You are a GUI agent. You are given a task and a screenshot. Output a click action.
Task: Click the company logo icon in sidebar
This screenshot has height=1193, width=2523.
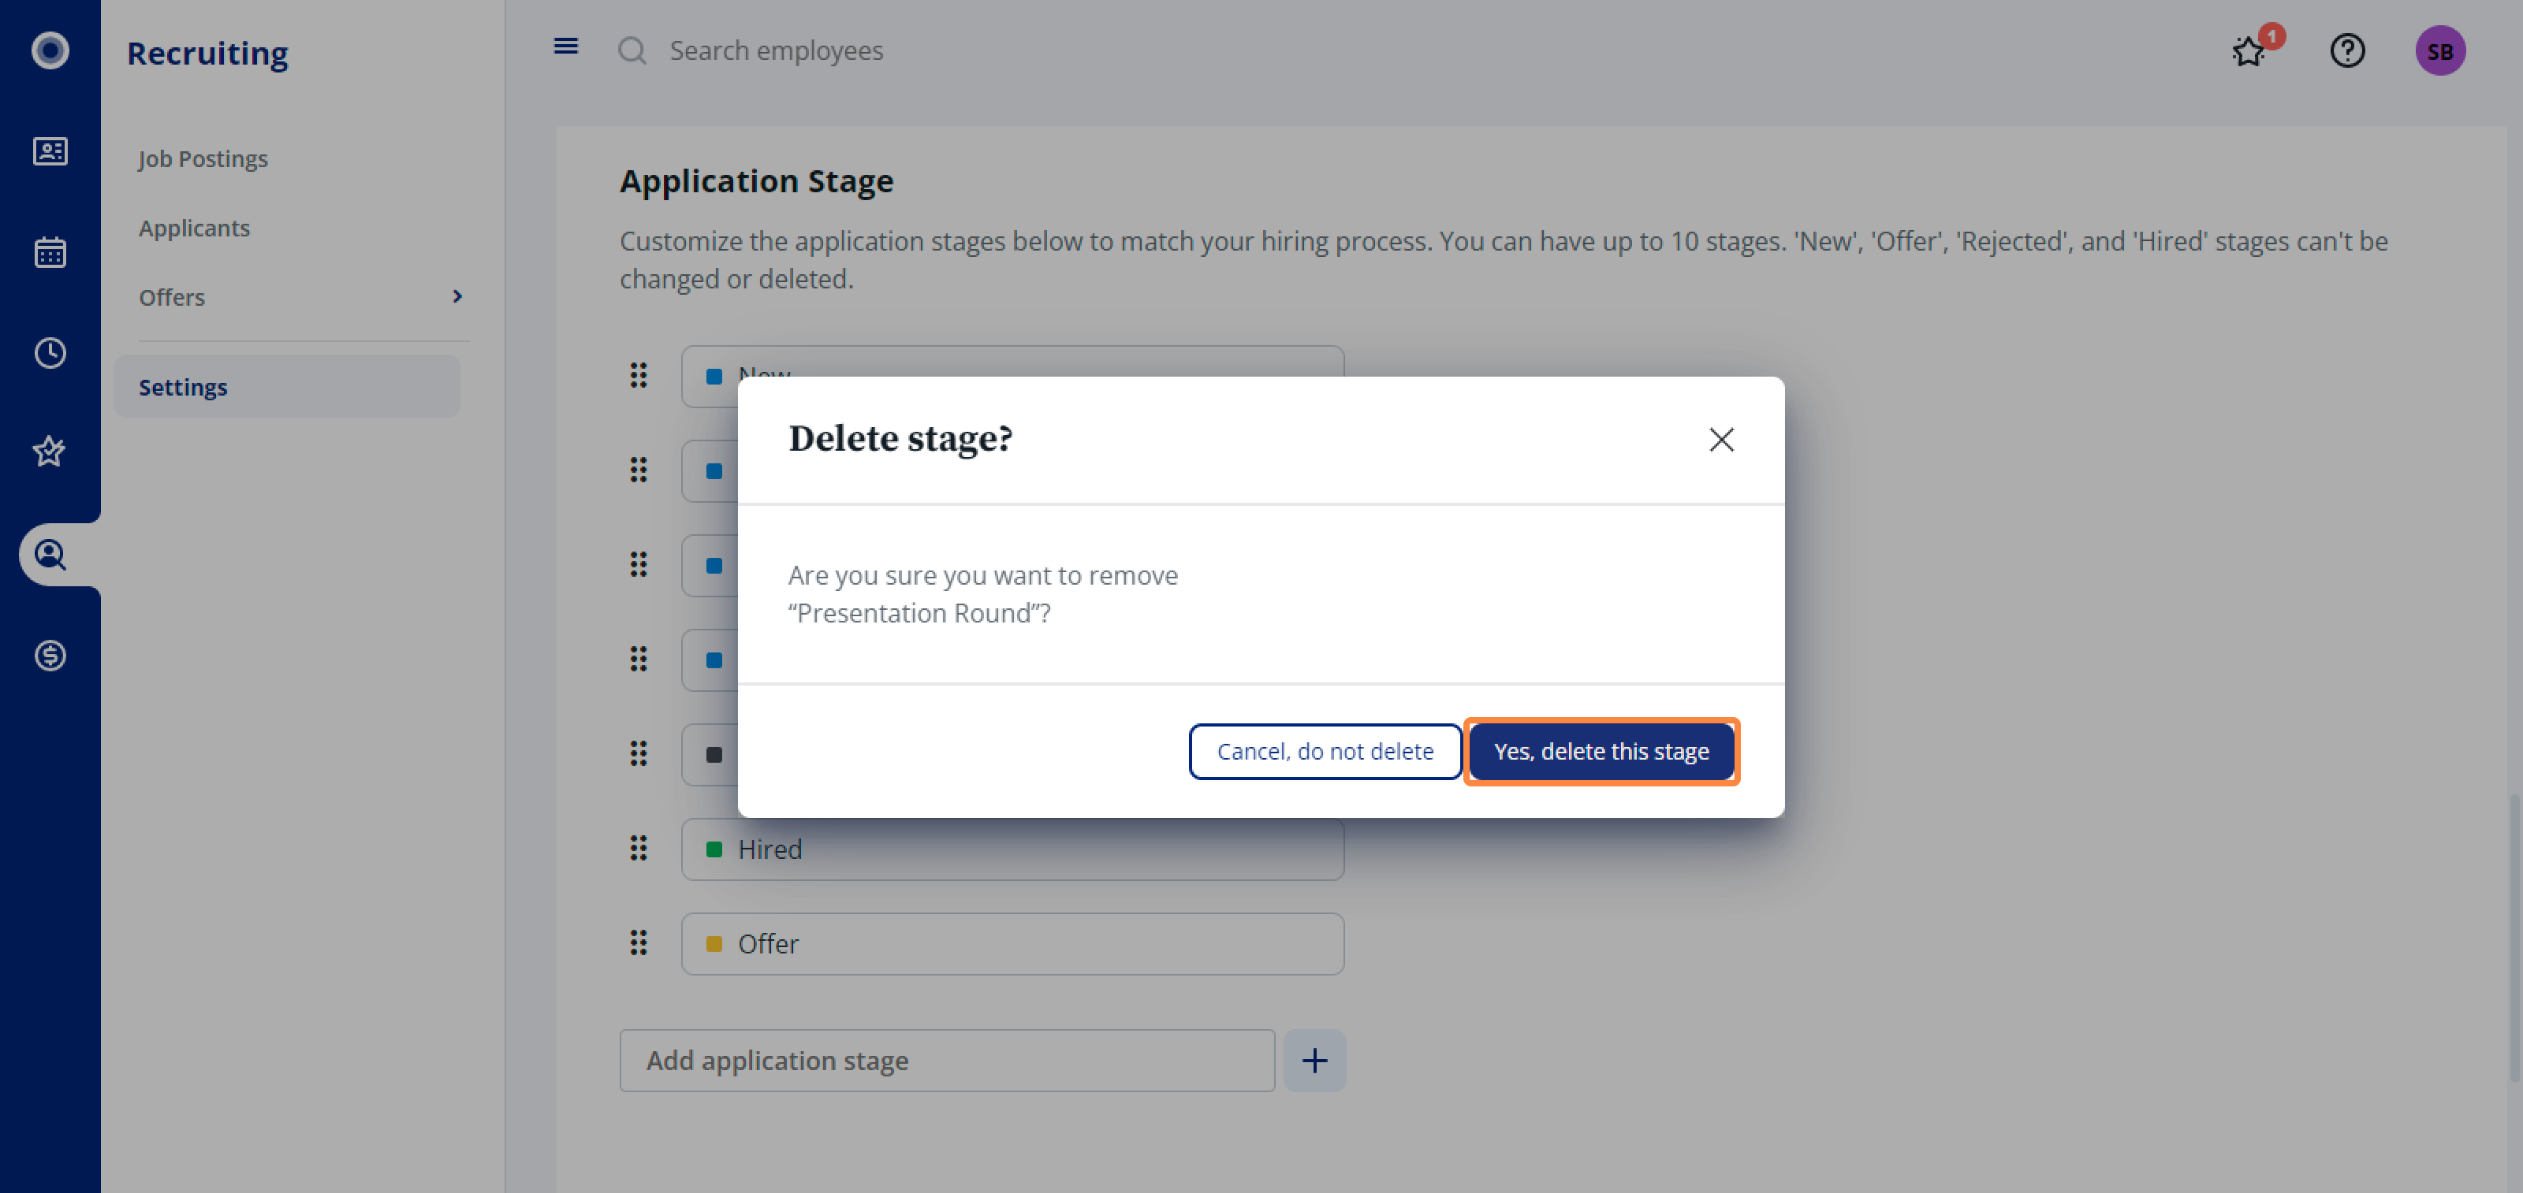pos(50,50)
